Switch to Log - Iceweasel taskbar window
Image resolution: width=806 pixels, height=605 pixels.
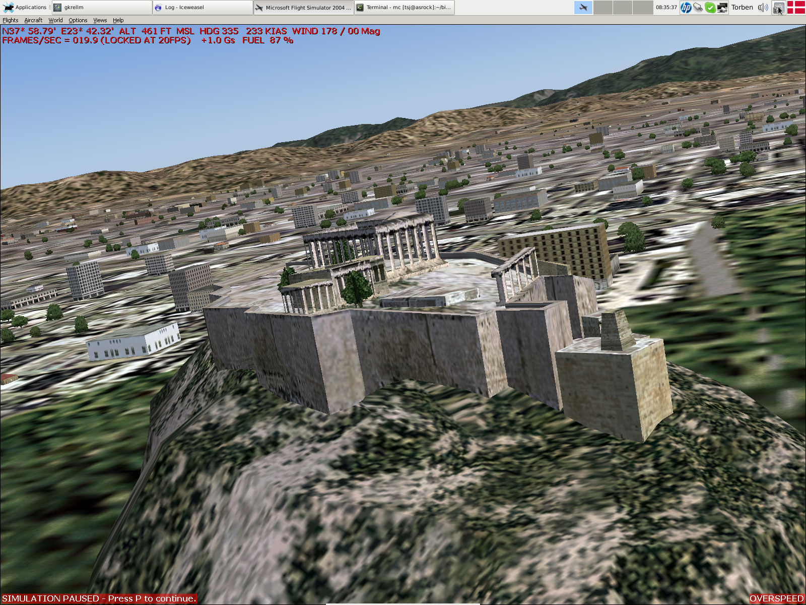203,7
